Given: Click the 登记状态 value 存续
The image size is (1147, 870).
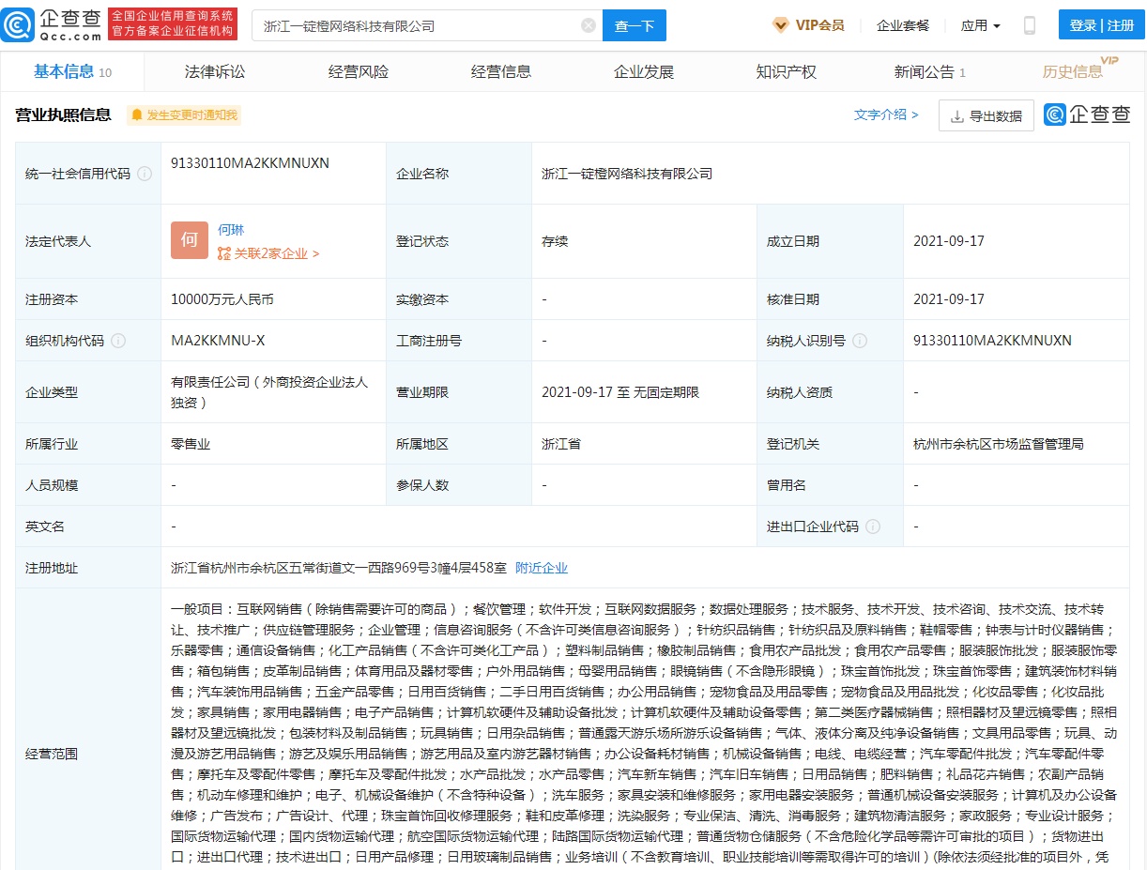Looking at the screenshot, I should (555, 241).
